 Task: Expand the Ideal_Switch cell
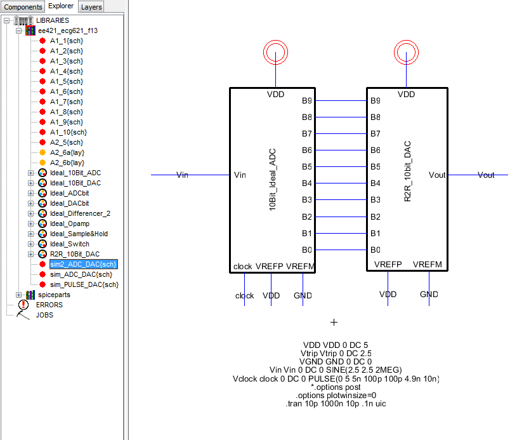[30, 244]
